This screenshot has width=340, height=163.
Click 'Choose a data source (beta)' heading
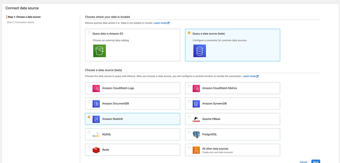tap(103, 70)
